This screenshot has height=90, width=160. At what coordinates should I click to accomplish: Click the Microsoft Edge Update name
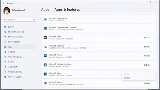tap(58, 18)
